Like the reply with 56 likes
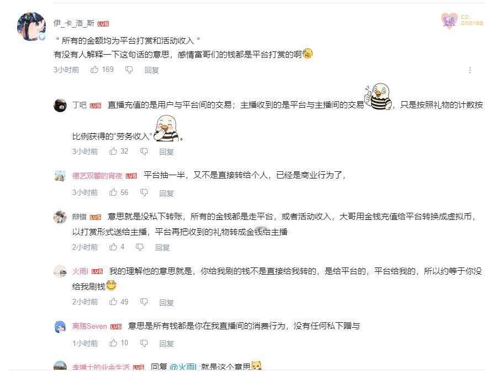Screen dimensions: 485x373 click(x=113, y=192)
